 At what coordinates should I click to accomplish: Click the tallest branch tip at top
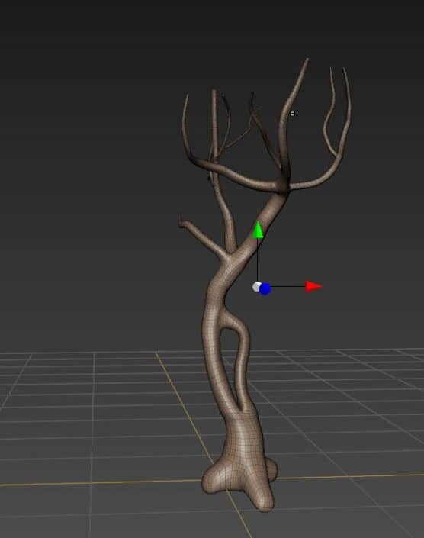tap(305, 63)
